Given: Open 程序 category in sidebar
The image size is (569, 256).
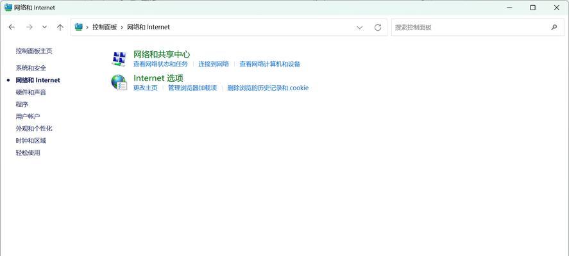Looking at the screenshot, I should click(22, 104).
